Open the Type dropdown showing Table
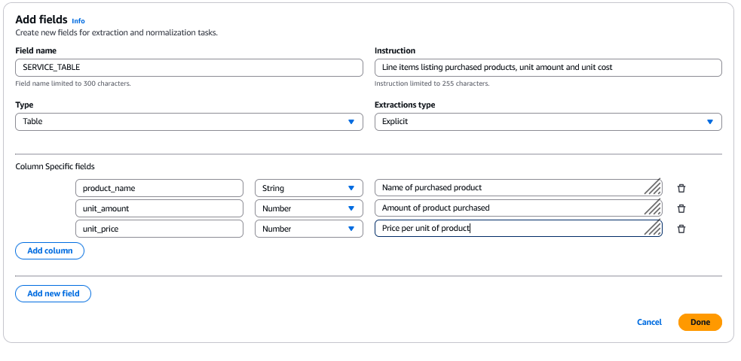This screenshot has width=741, height=361. tap(189, 122)
